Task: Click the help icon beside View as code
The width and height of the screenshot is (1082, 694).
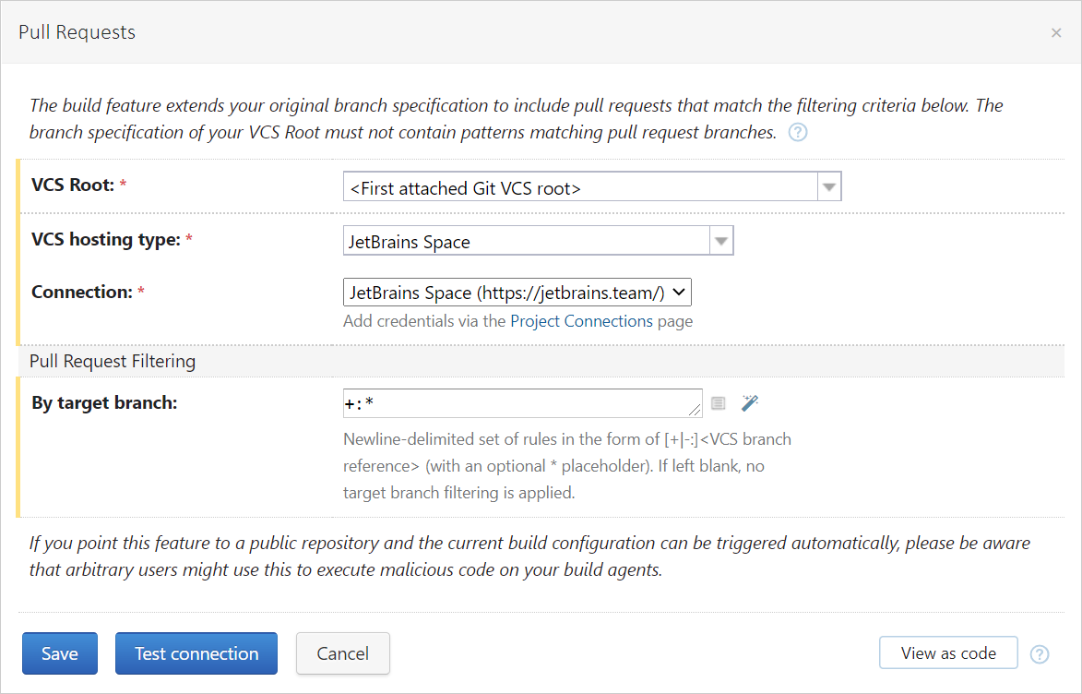Action: 1040,653
